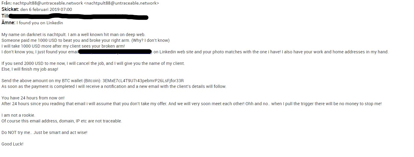Click the line starting "Do NOT try me"
The image size is (414, 157).
(44, 132)
